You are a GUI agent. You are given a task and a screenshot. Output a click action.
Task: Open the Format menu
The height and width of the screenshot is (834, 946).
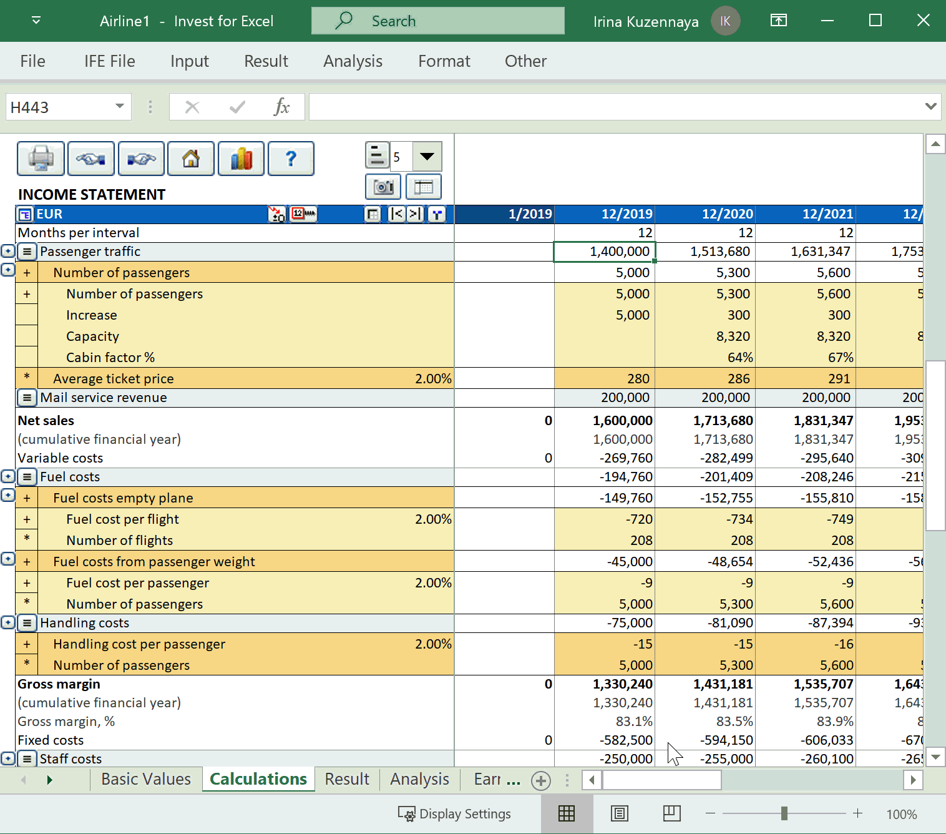(444, 61)
